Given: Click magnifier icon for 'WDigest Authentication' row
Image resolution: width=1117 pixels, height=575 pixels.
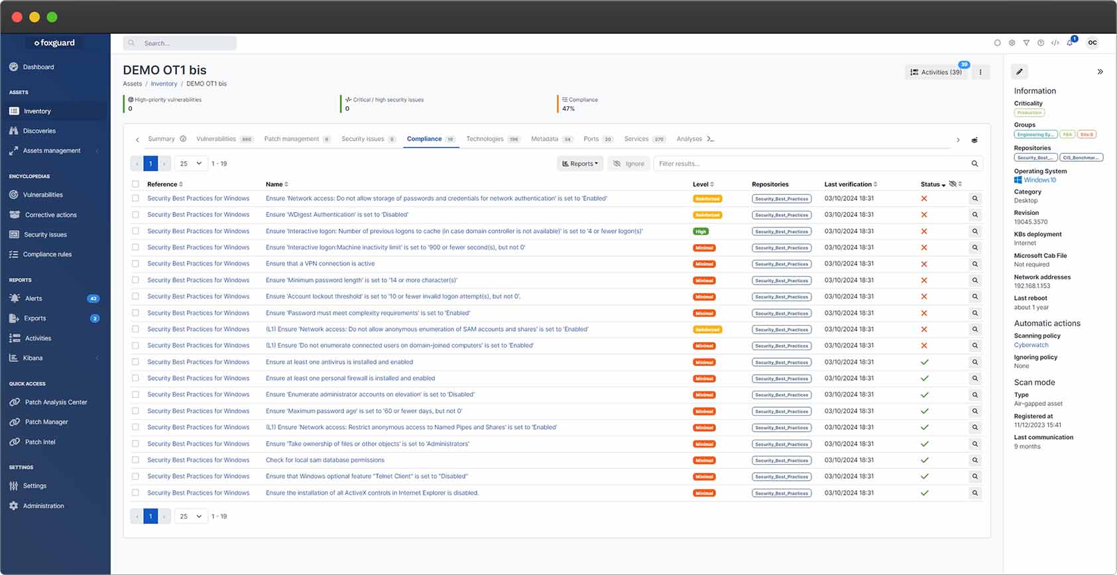Looking at the screenshot, I should point(974,215).
